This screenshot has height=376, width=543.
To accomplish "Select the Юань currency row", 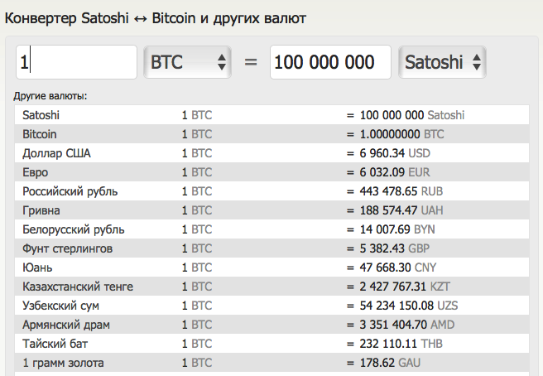I will coord(271,268).
